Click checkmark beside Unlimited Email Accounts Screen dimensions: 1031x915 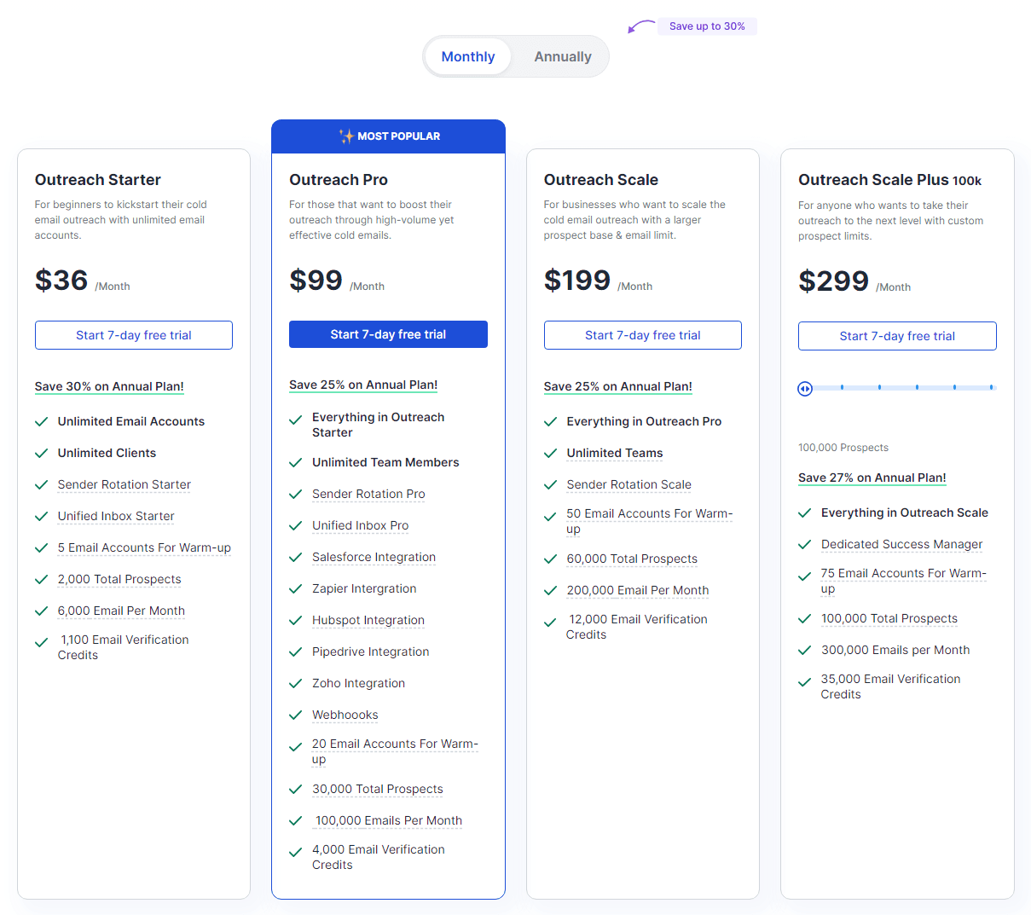pos(40,421)
